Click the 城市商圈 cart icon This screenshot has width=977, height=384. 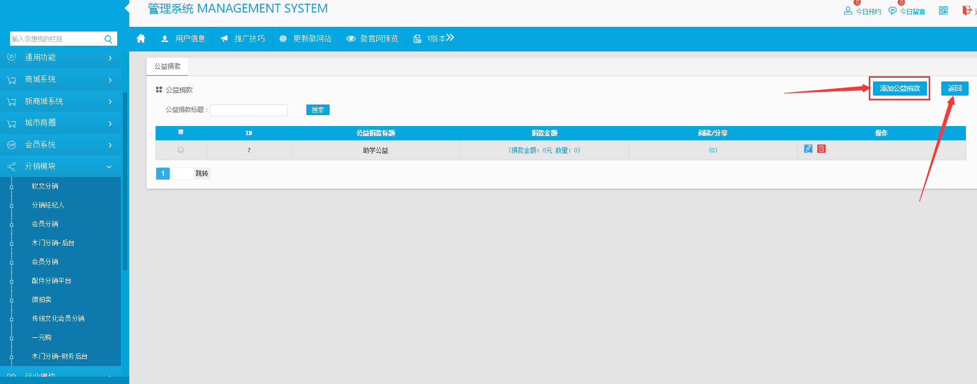(x=12, y=123)
